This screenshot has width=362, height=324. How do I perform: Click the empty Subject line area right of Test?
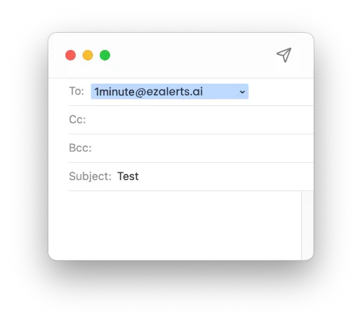click(x=226, y=176)
